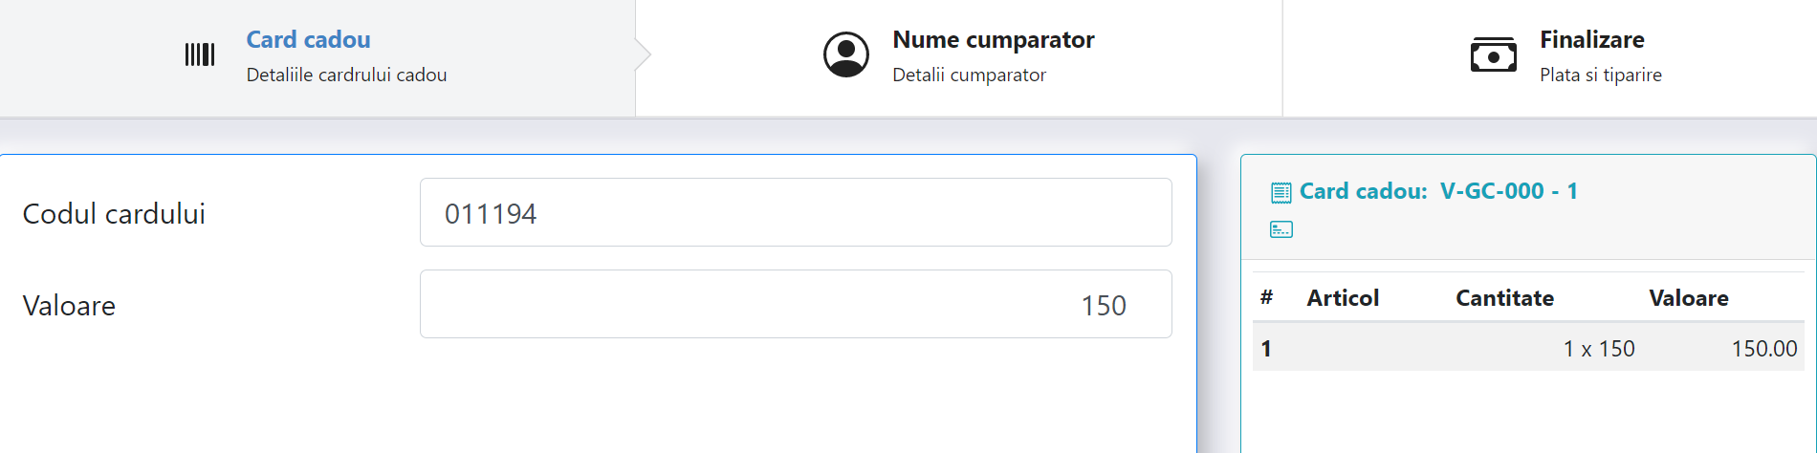The height and width of the screenshot is (453, 1817).
Task: Click the Detaliile cardului cadou subtitle
Action: pyautogui.click(x=346, y=75)
